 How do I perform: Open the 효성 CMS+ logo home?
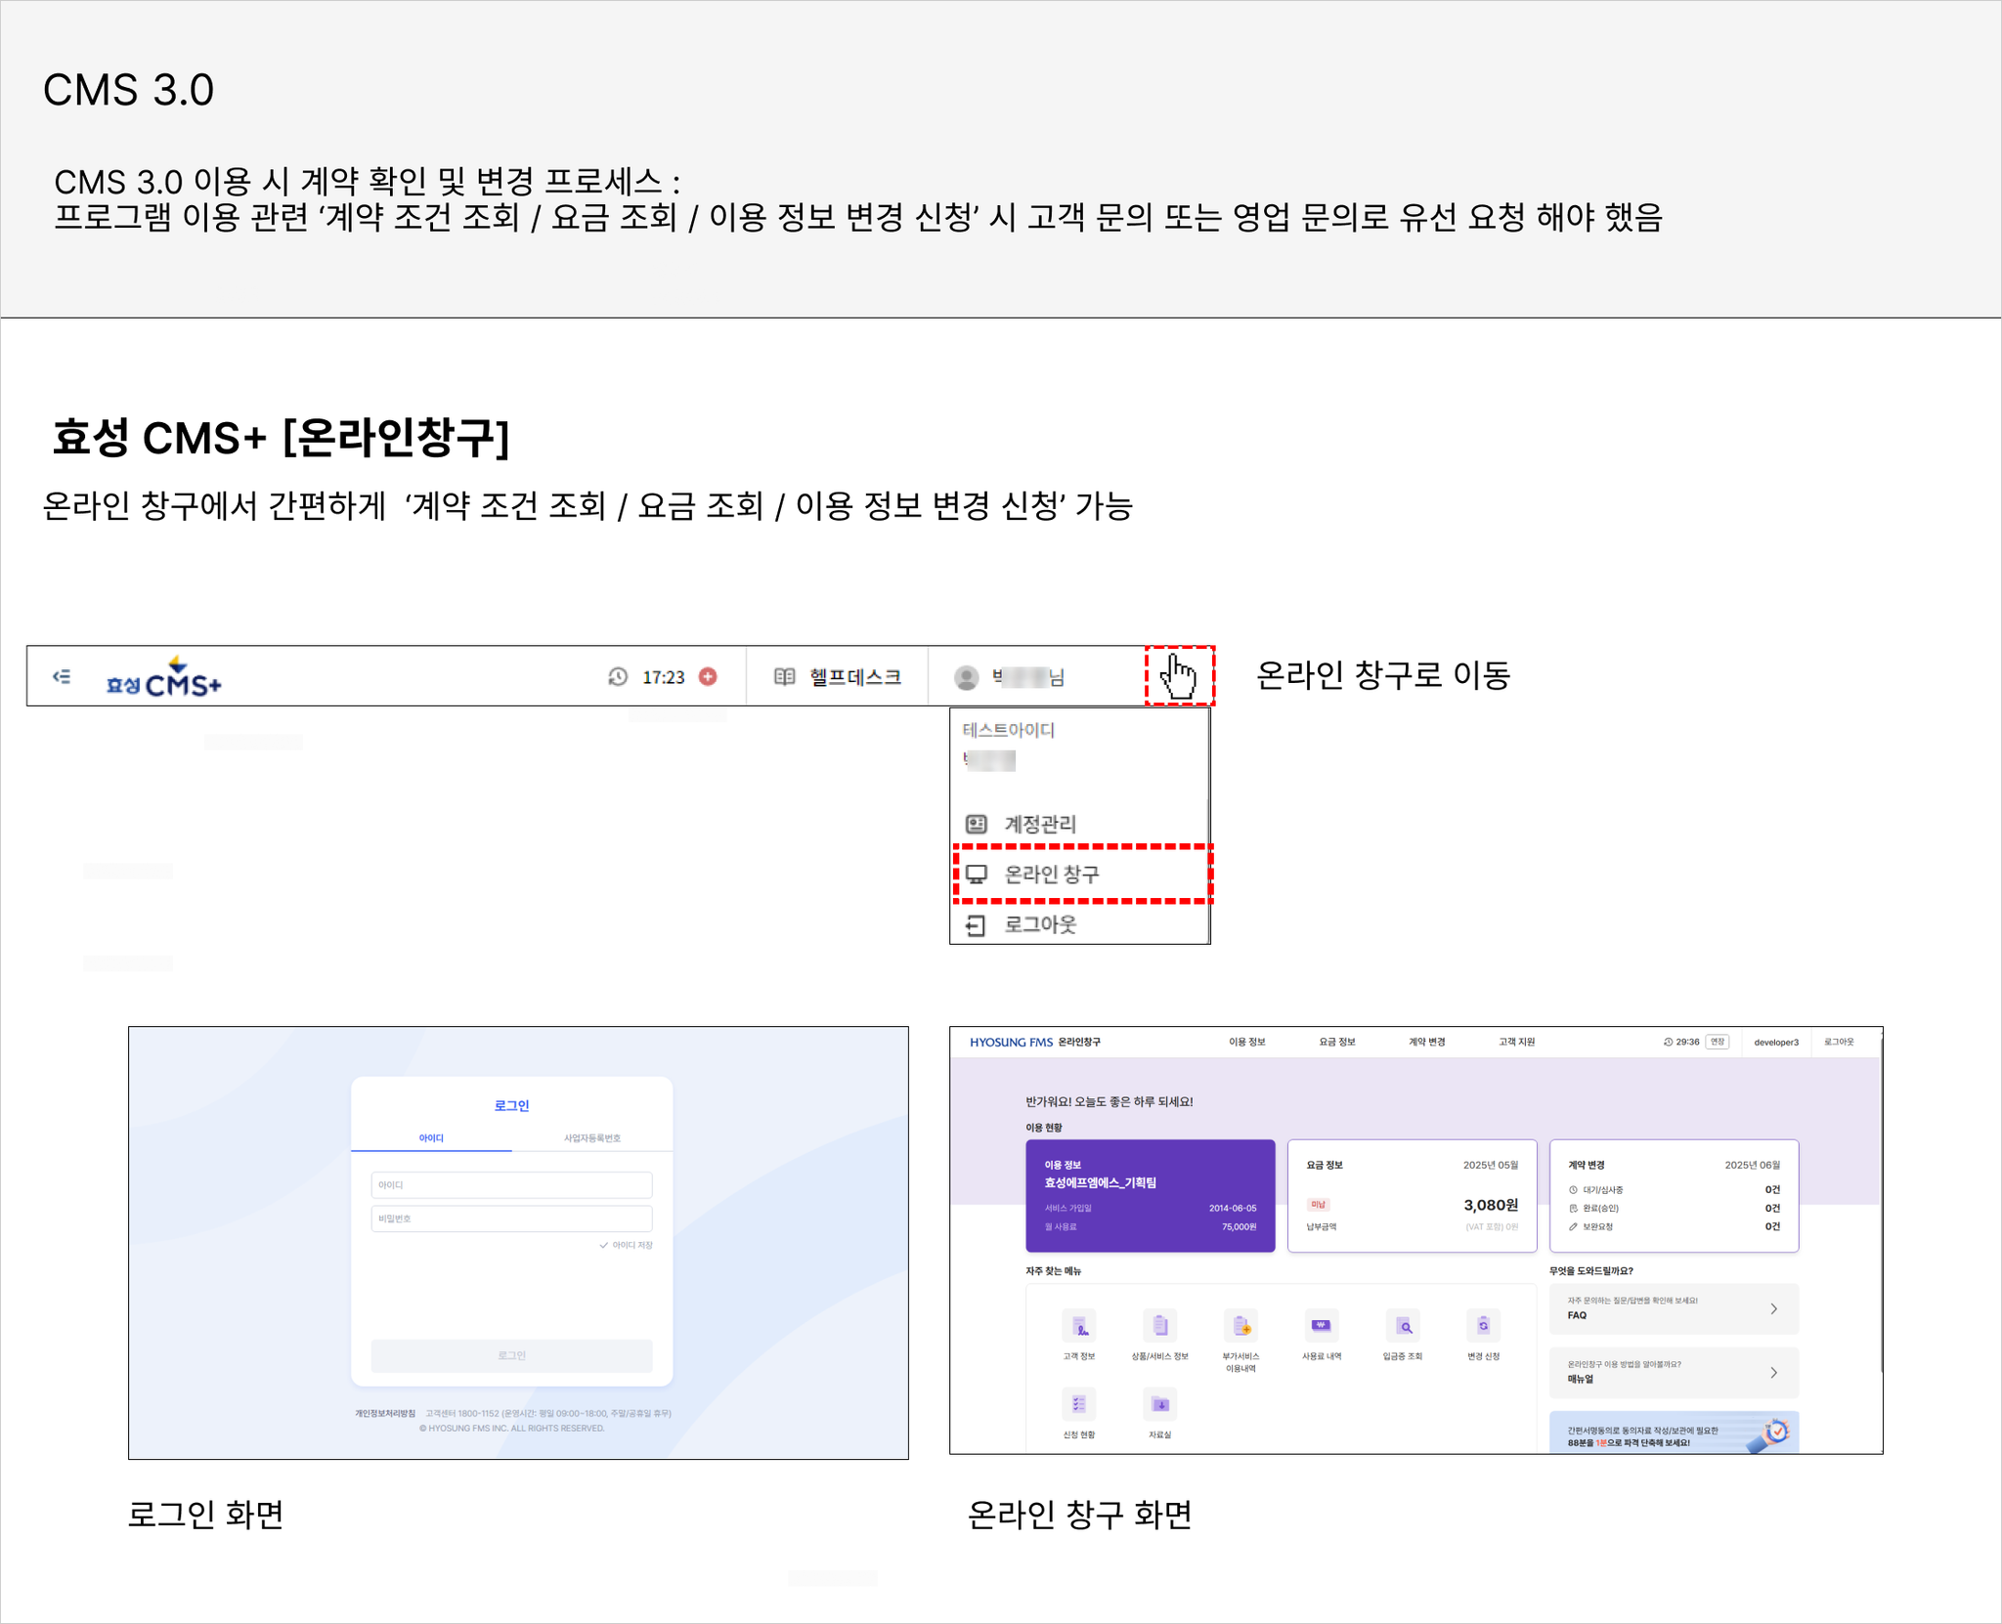point(164,677)
